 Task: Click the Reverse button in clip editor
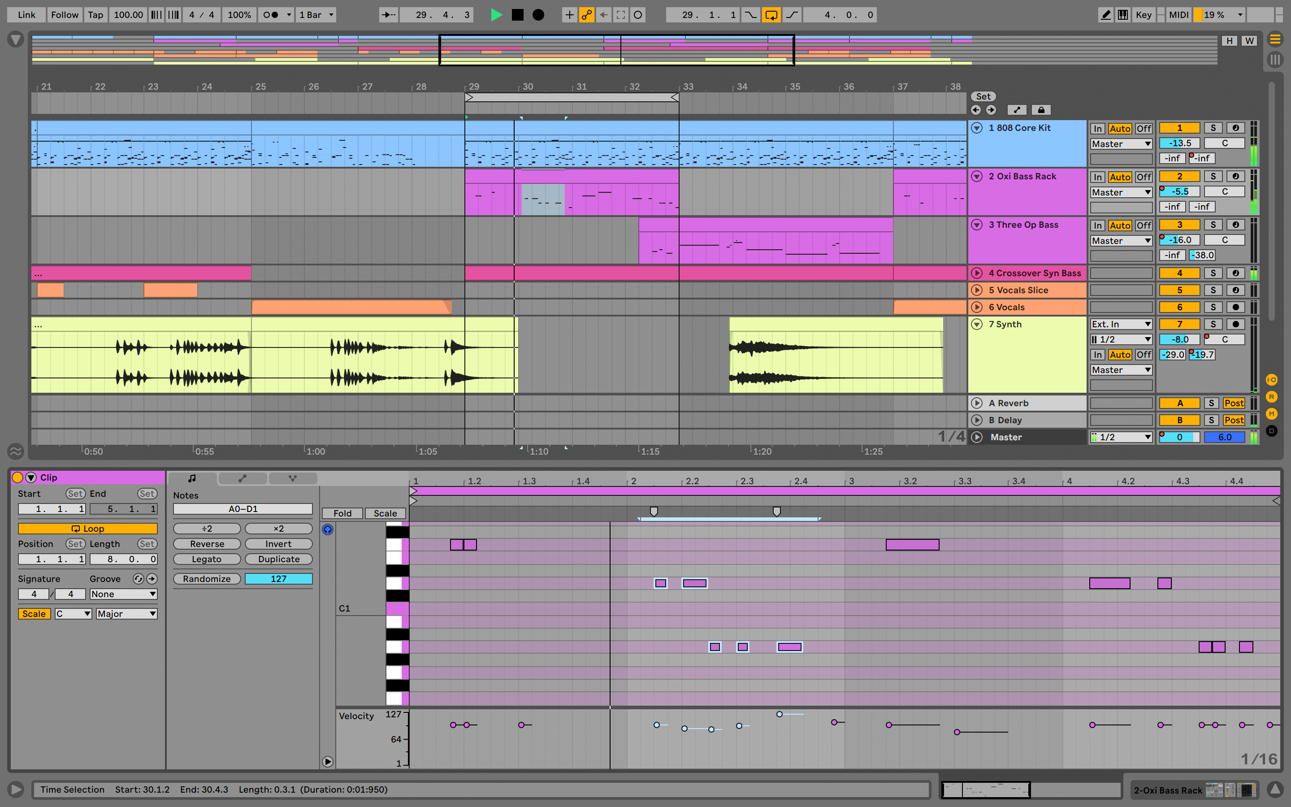(206, 544)
